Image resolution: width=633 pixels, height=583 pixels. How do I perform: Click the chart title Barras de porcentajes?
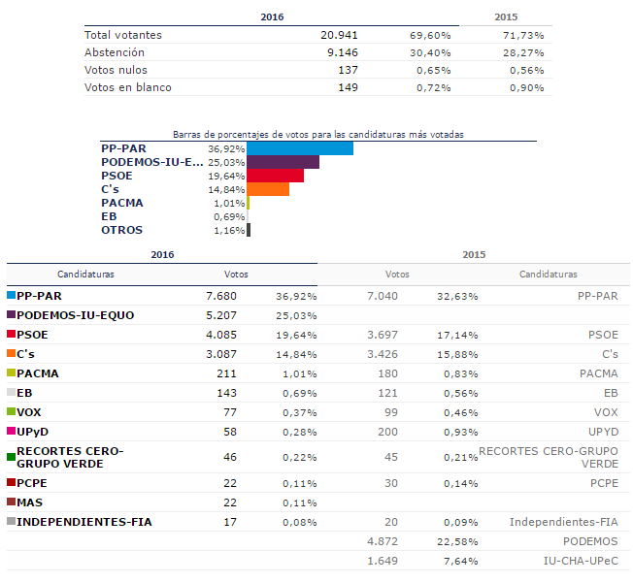[x=318, y=135]
